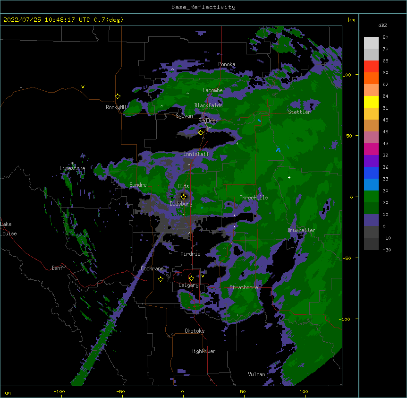407x398 pixels.
Task: Click the 51 dBZ yellow color swatch
Action: 371,102
